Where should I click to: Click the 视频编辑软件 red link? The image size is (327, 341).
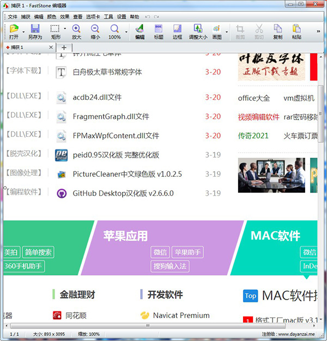258,117
